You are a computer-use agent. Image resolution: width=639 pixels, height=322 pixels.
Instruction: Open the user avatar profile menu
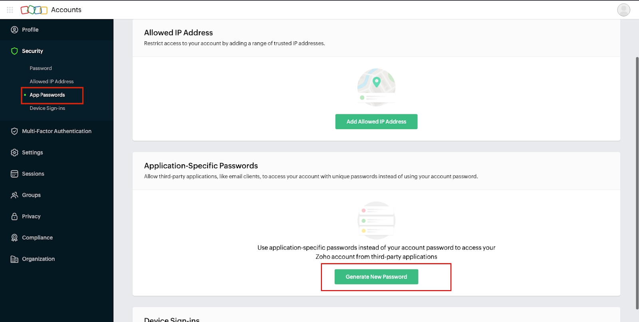coord(623,10)
